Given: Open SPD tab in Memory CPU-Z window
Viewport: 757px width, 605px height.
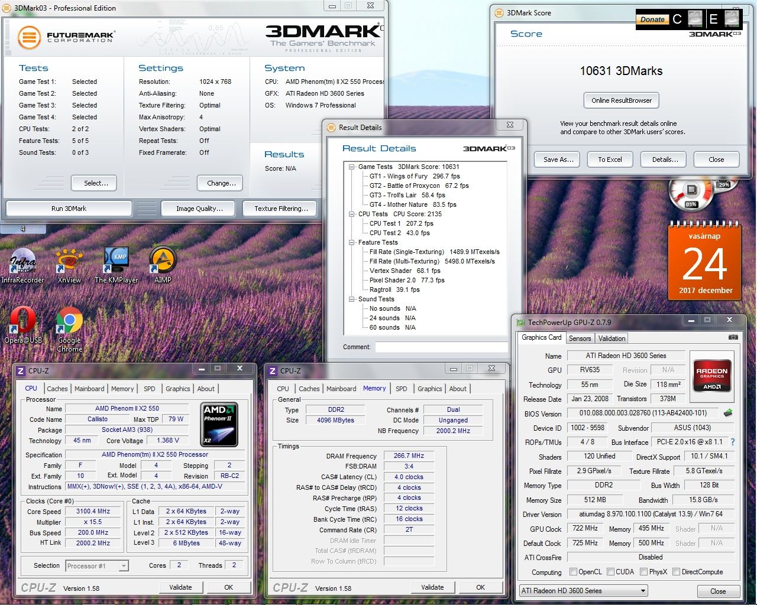Looking at the screenshot, I should [402, 389].
